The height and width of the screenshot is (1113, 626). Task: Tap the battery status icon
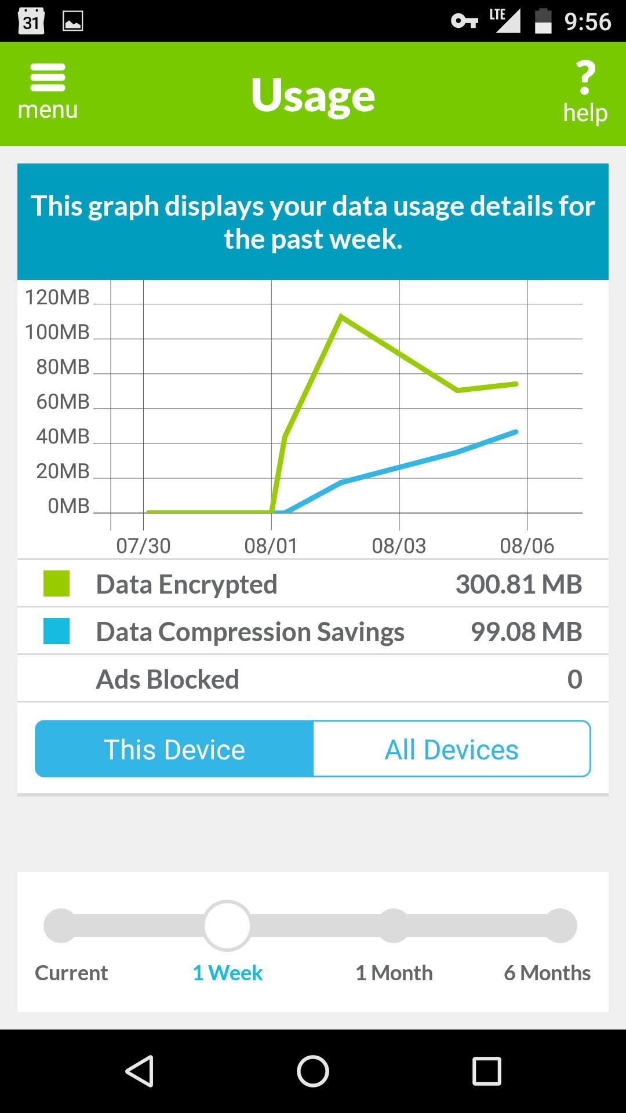[543, 21]
